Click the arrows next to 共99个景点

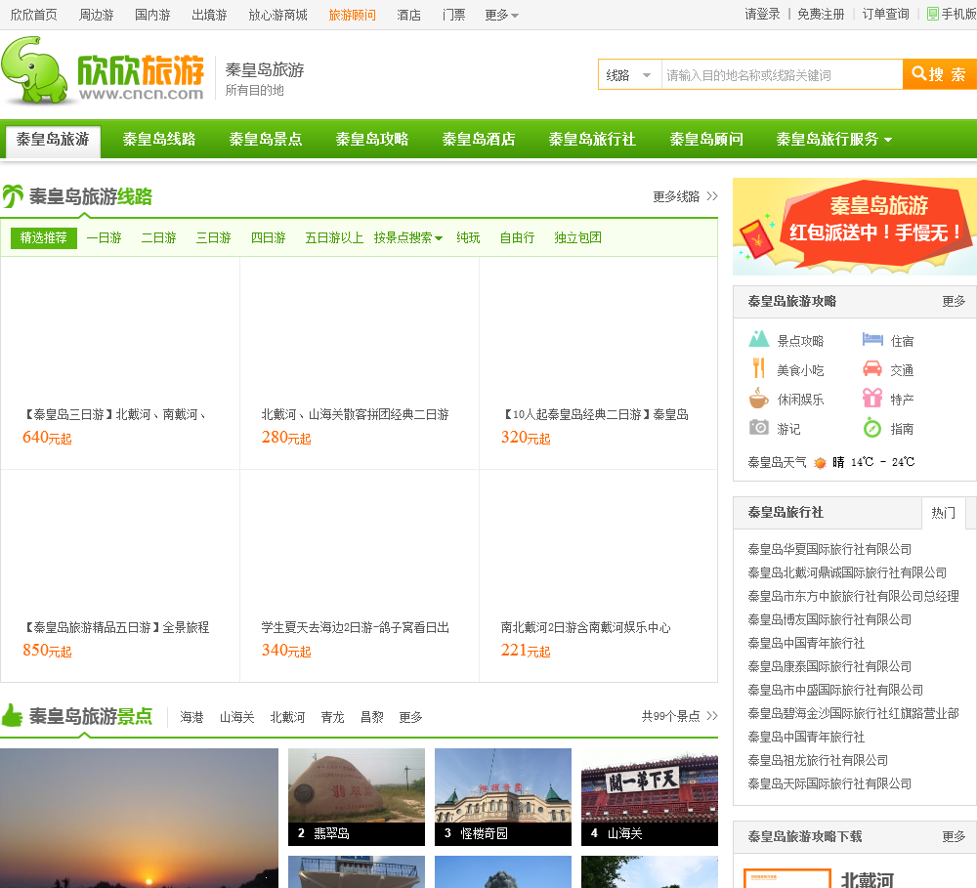click(712, 716)
